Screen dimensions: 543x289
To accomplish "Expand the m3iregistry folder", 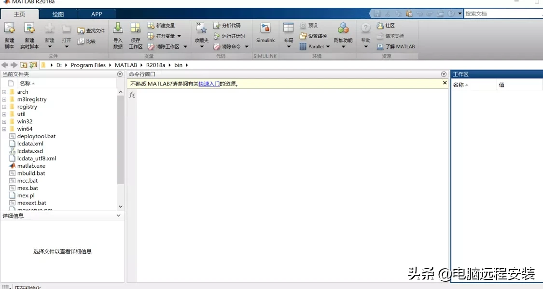I will point(4,99).
